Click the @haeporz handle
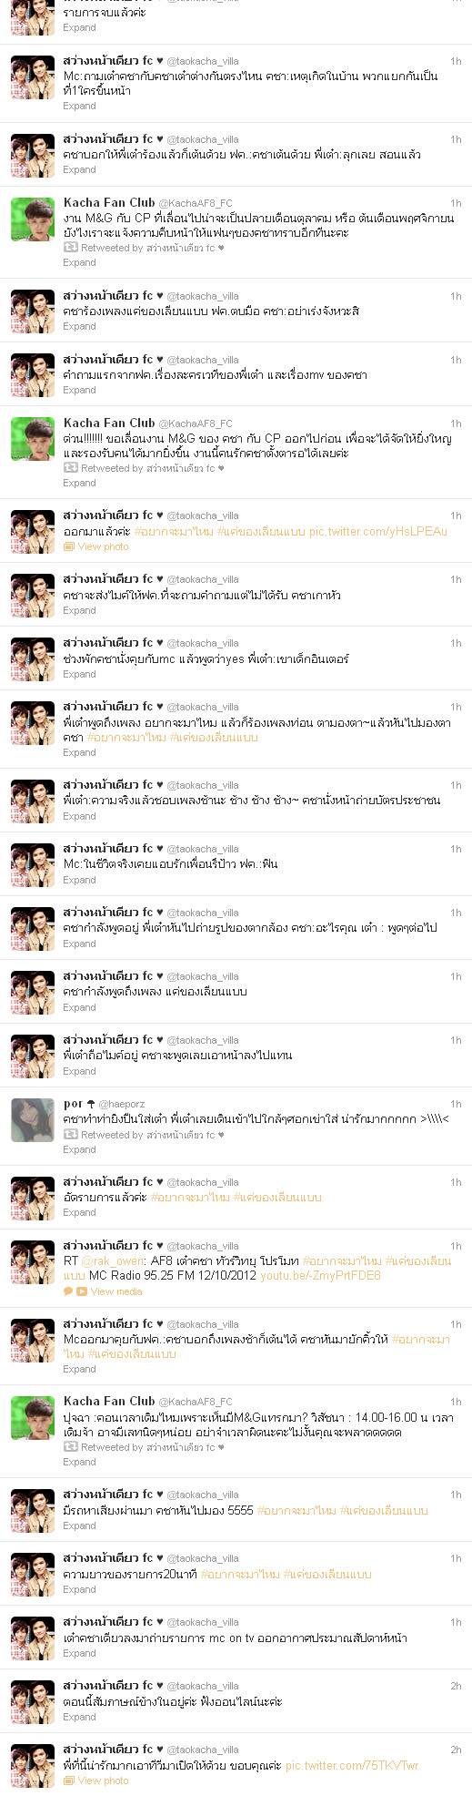The height and width of the screenshot is (1796, 472). point(116,1103)
